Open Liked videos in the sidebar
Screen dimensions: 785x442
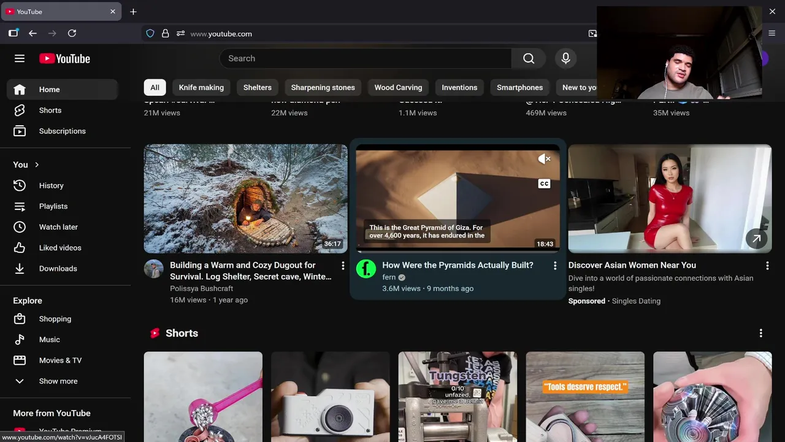click(x=62, y=248)
